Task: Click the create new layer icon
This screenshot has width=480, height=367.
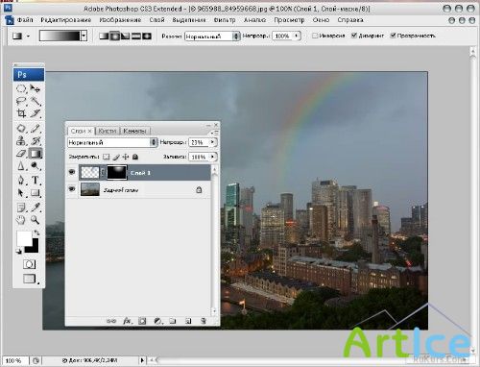Action: (x=188, y=321)
